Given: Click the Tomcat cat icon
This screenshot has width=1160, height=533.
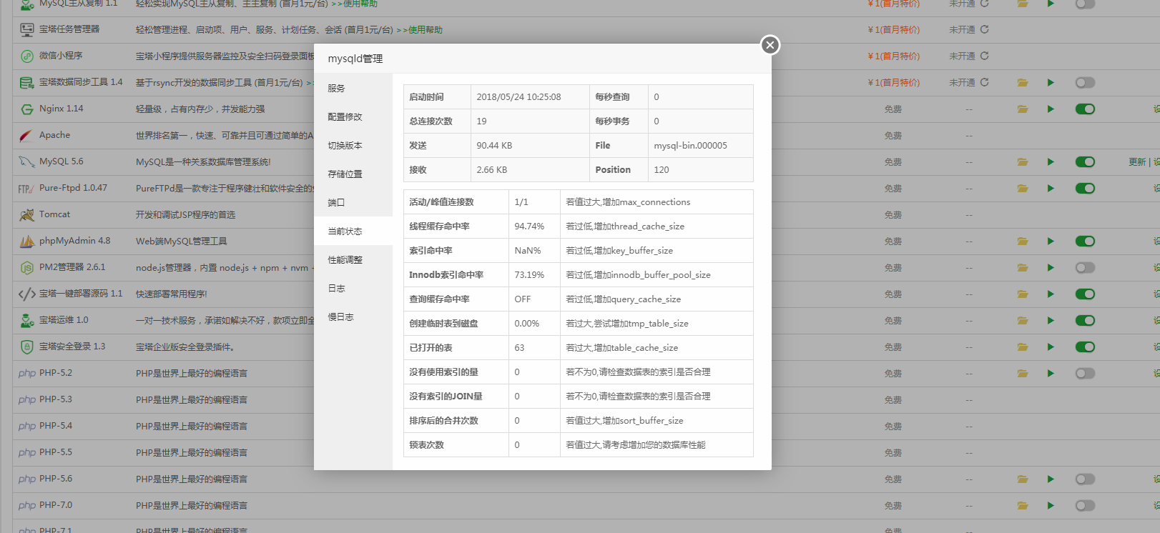Looking at the screenshot, I should (27, 215).
